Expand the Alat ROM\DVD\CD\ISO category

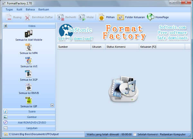[29, 123]
